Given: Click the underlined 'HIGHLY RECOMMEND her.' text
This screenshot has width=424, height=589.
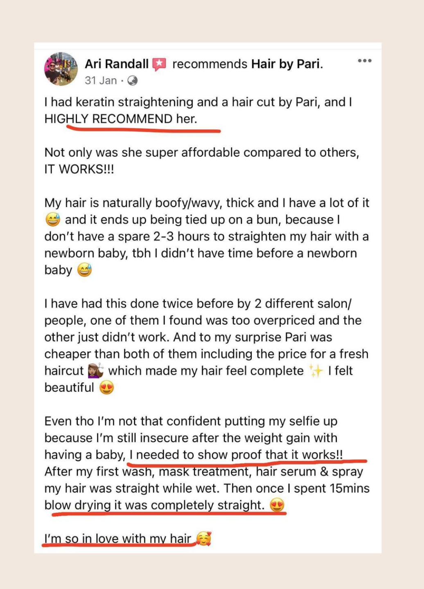Looking at the screenshot, I should tap(121, 119).
